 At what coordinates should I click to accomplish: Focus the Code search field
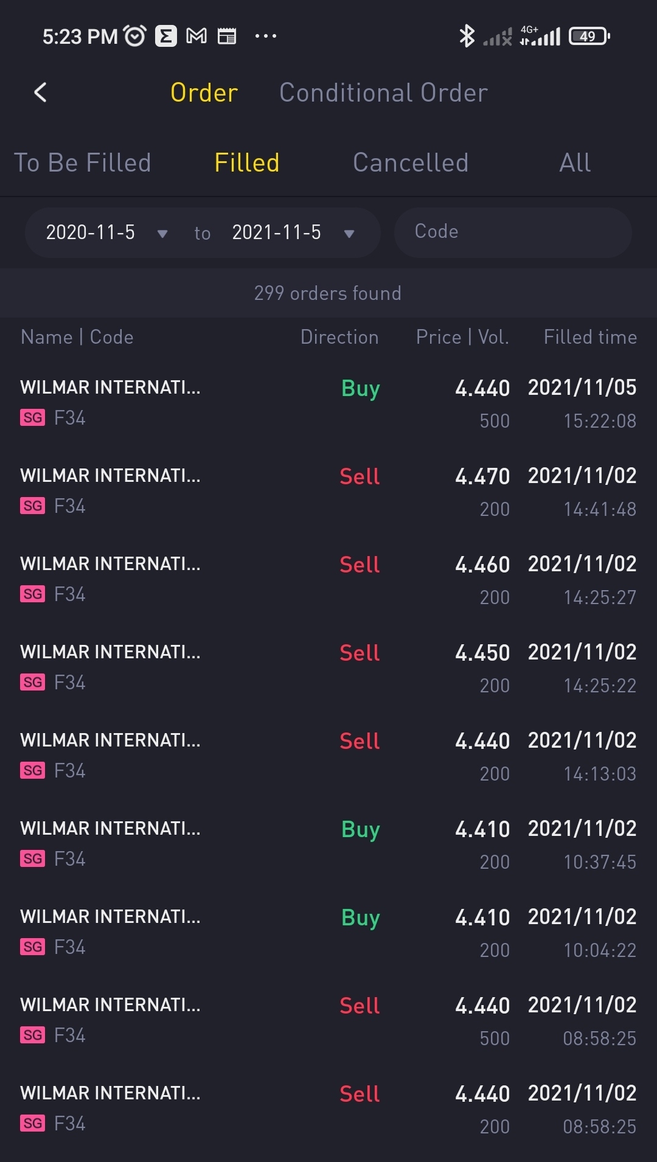(x=513, y=232)
